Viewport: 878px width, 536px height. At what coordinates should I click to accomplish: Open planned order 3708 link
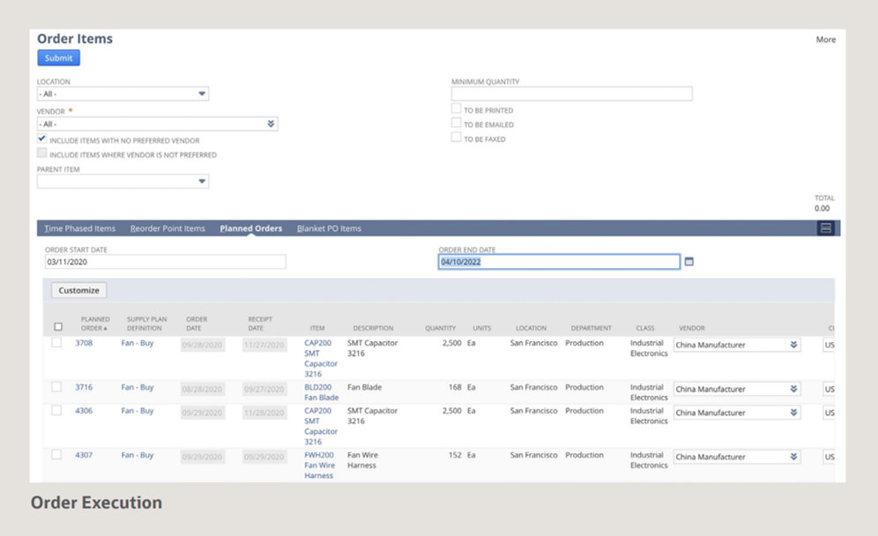coord(84,343)
